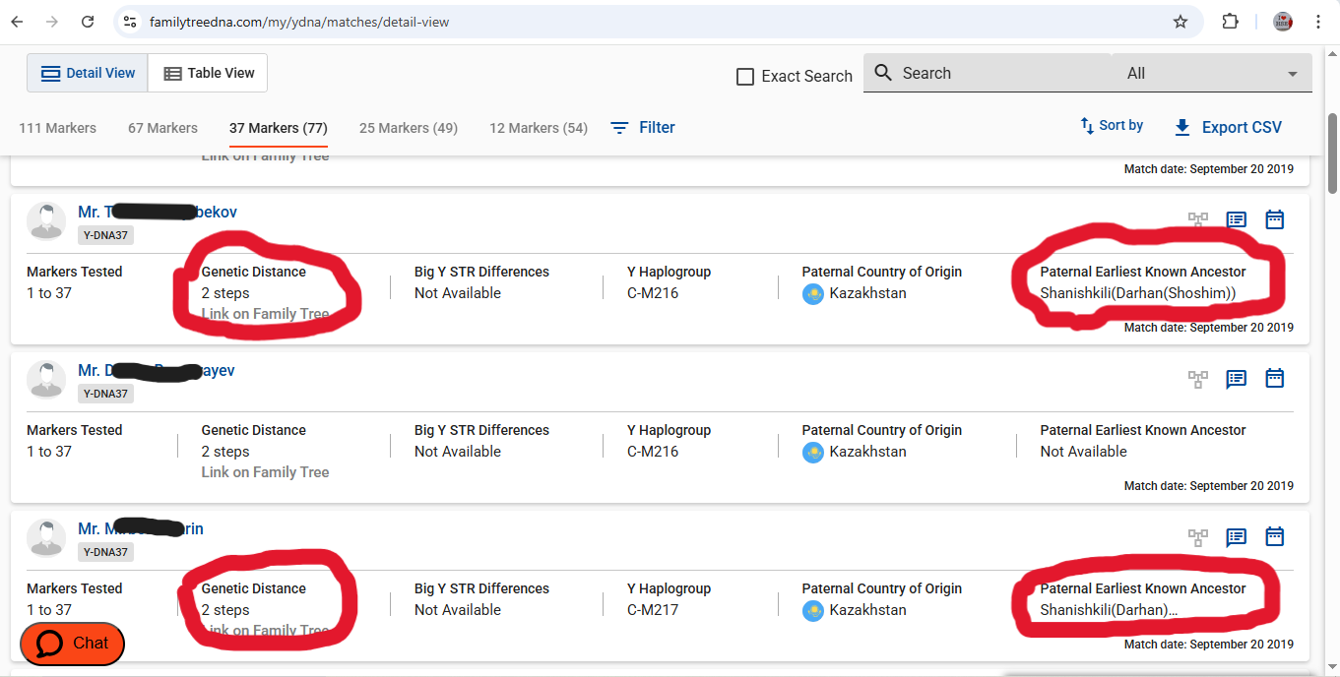Bookmark this page with the star icon
The width and height of the screenshot is (1340, 677).
(x=1180, y=22)
